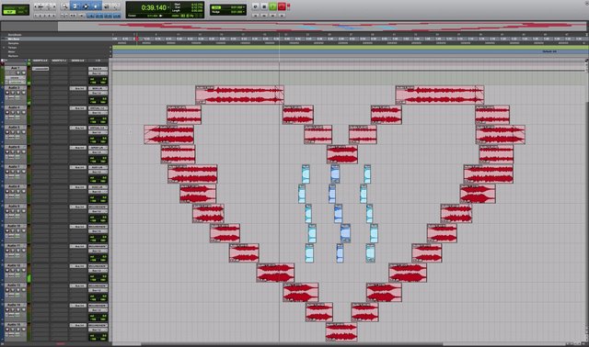Select the Audio 13 track name
Image resolution: width=589 pixels, height=347 pixels.
pyautogui.click(x=15, y=285)
